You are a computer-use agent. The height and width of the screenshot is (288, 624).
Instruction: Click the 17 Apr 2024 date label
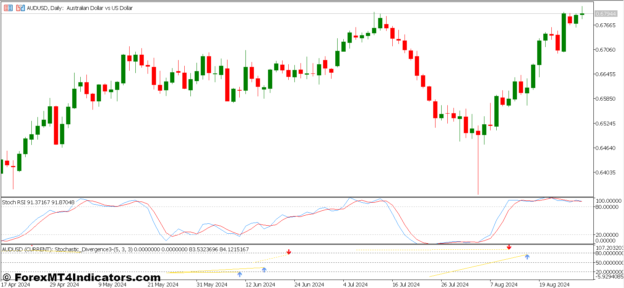[16, 285]
